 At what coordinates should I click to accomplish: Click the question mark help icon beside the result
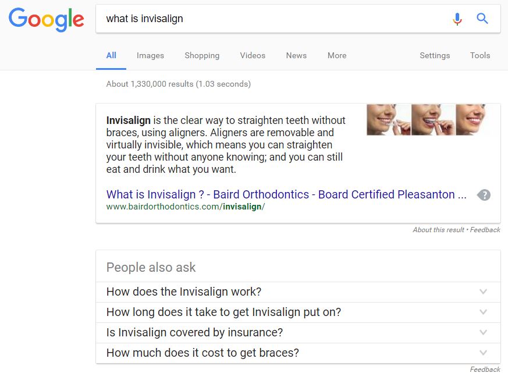click(x=484, y=195)
